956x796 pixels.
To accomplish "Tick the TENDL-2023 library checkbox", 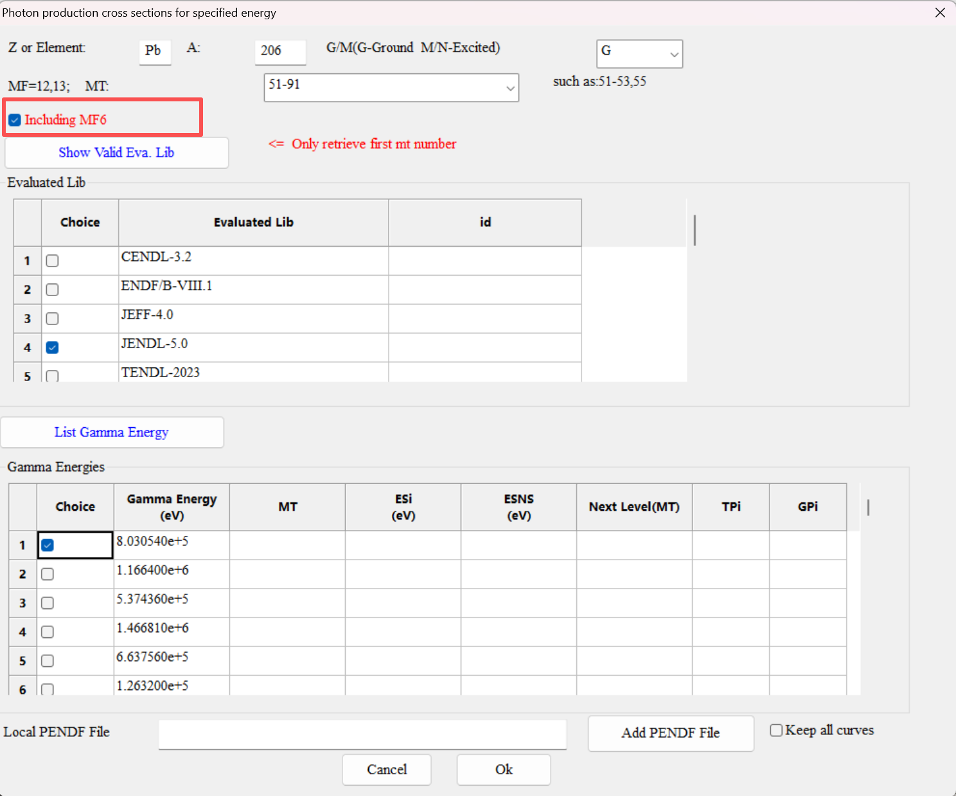I will point(53,376).
